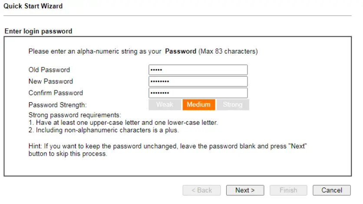The height and width of the screenshot is (204, 363).
Task: Click the "Enter login password" heading
Action: [38, 31]
